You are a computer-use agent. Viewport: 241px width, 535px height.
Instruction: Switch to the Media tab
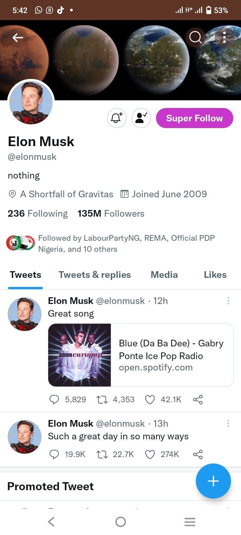tap(164, 275)
